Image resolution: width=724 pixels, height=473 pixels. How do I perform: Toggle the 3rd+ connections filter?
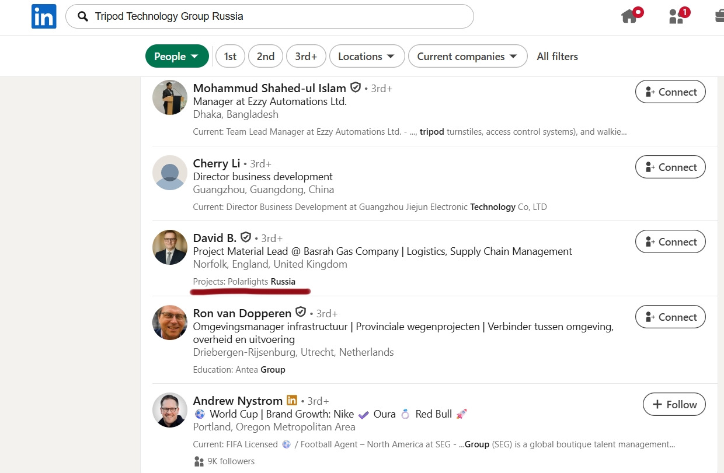click(306, 57)
